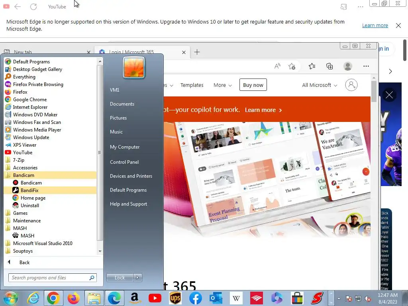Open Devices and Printers
The image size is (408, 306).
[x=131, y=176]
